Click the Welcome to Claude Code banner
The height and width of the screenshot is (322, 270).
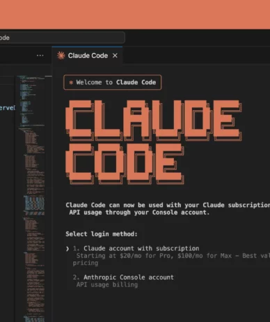tap(113, 82)
